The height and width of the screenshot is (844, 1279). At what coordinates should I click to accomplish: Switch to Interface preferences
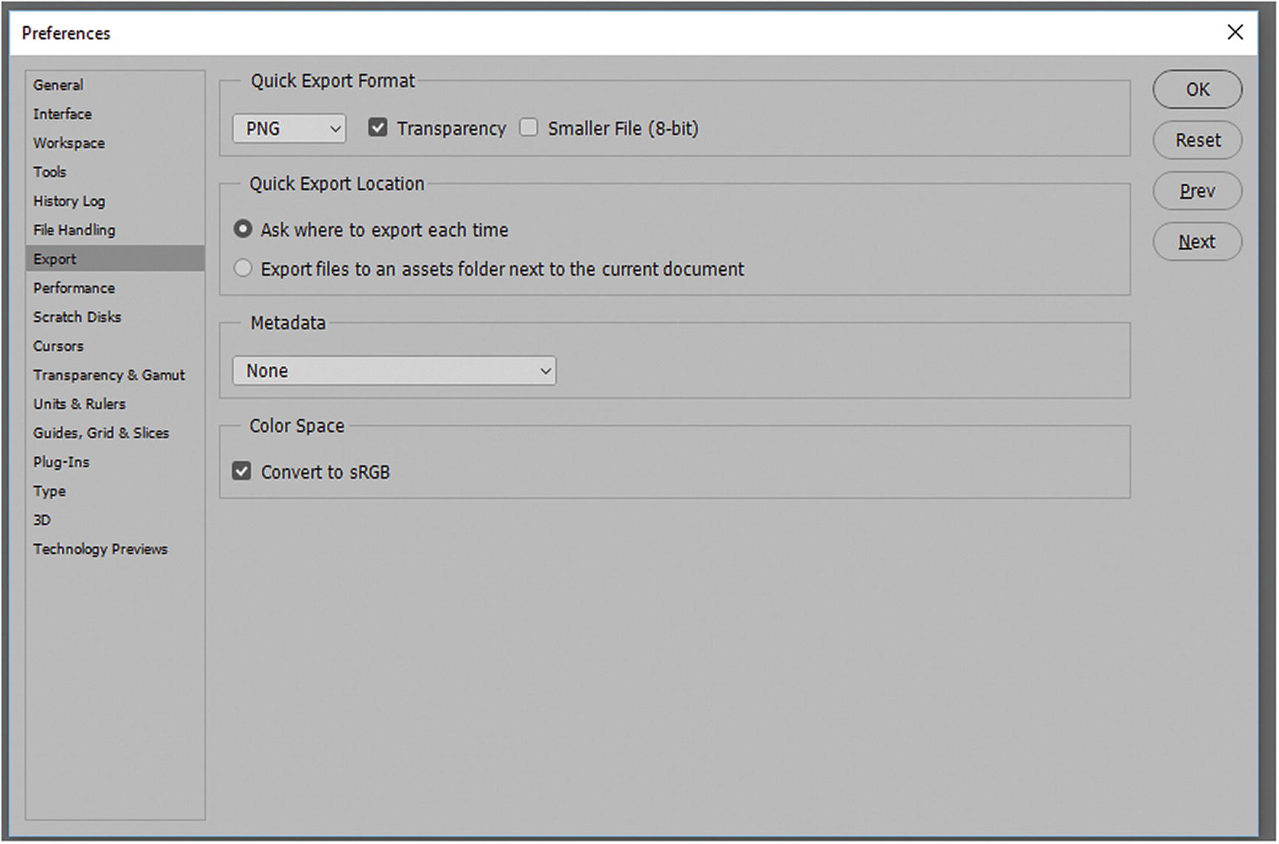[x=62, y=114]
